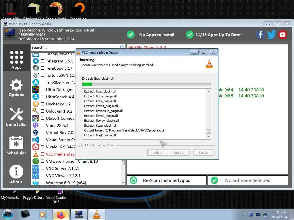
Task: Open the About info section
Action: pos(16,174)
